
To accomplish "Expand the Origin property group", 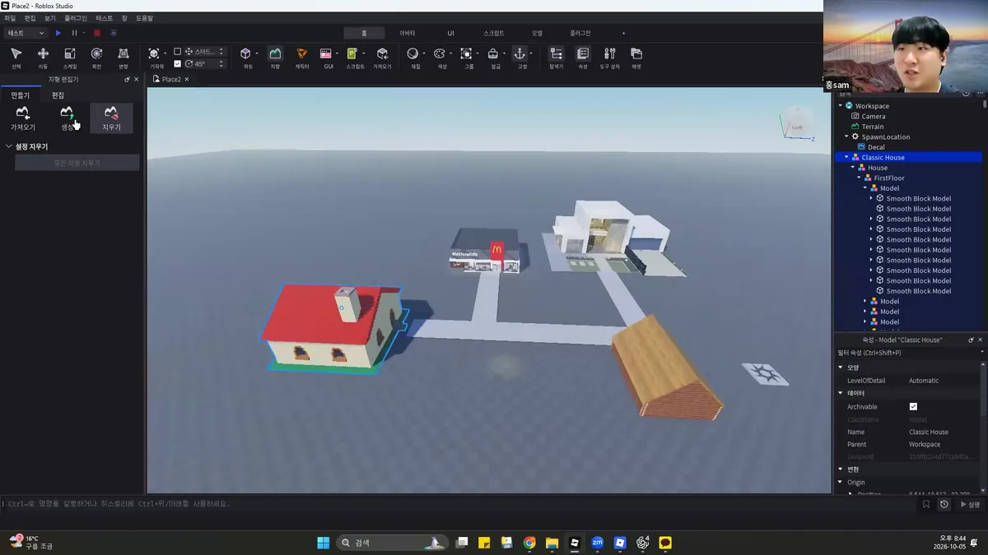I will tap(841, 483).
